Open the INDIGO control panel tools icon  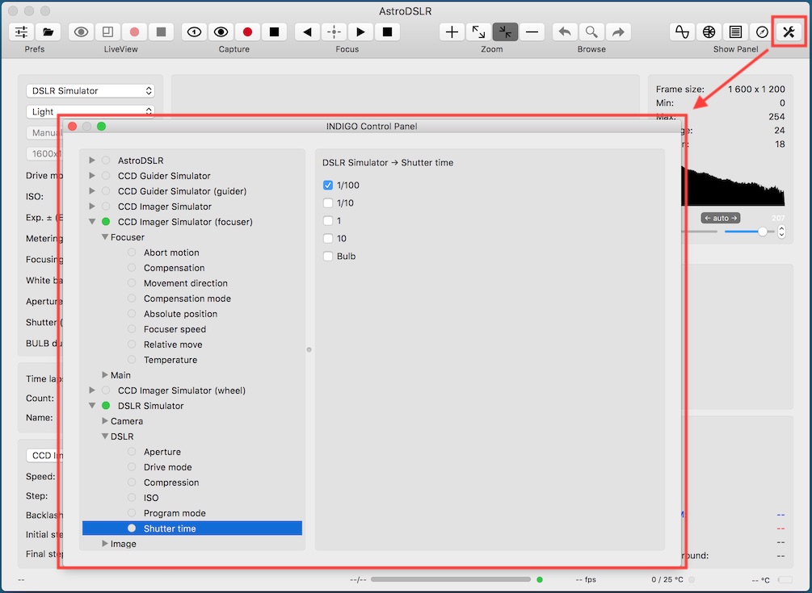[x=789, y=32]
